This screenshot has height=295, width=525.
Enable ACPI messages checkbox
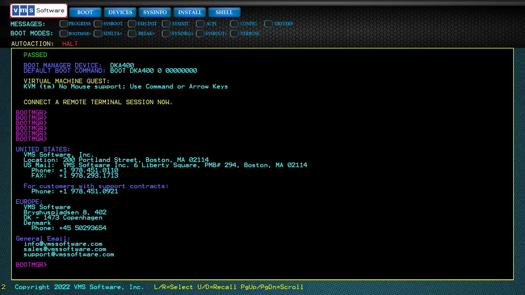[x=200, y=24]
